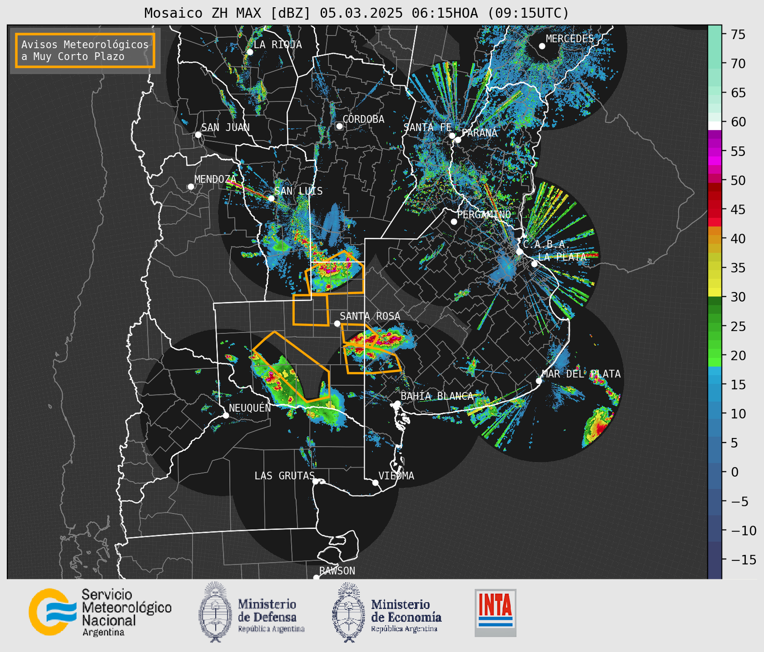Click the white dot marking Mercedes
The image size is (764, 652).
coord(542,46)
